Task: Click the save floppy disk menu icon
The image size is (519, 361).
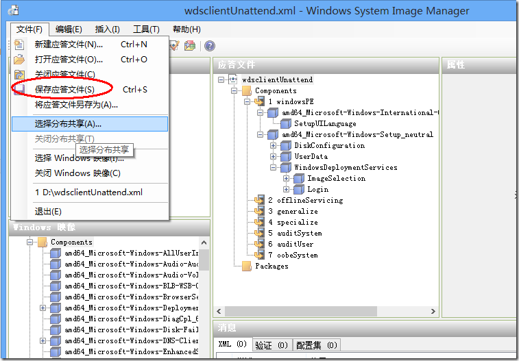Action: coord(19,90)
